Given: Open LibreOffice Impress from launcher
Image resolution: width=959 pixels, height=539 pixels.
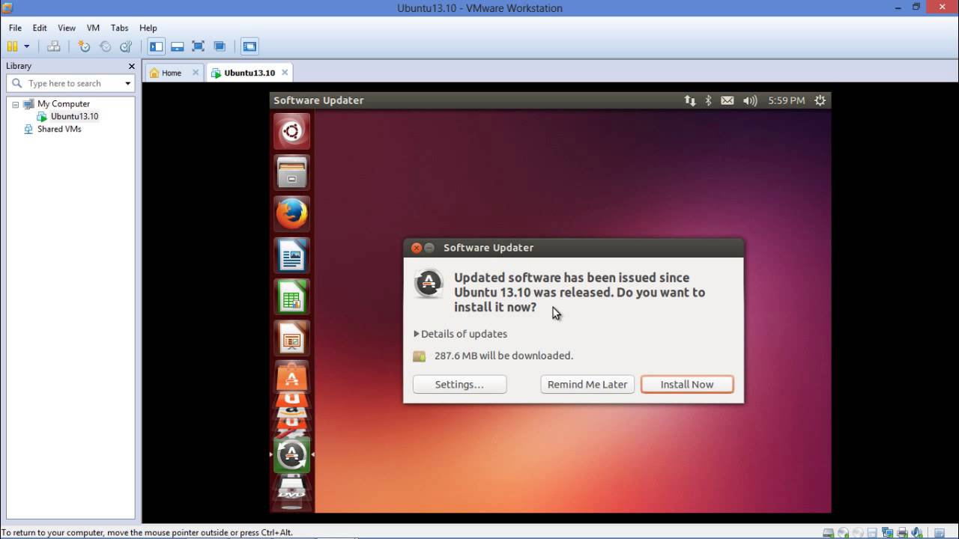Looking at the screenshot, I should pos(291,338).
